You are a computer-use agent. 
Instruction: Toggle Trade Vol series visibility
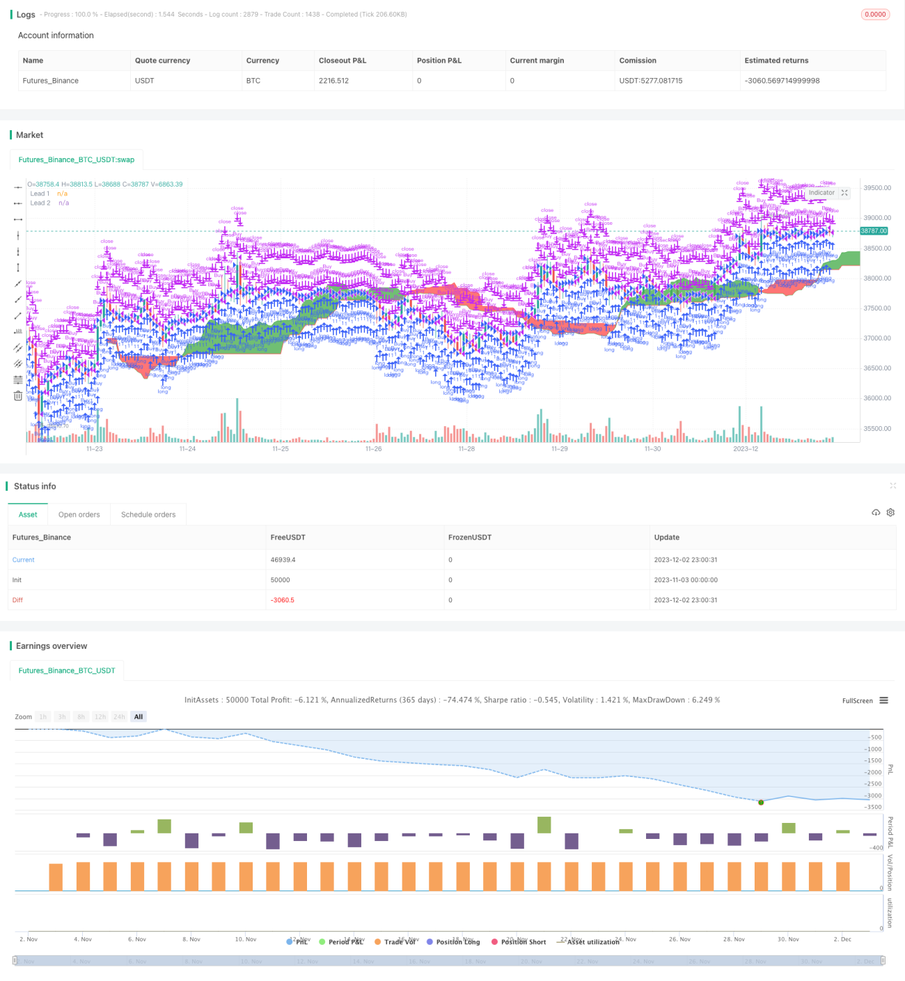coord(395,942)
